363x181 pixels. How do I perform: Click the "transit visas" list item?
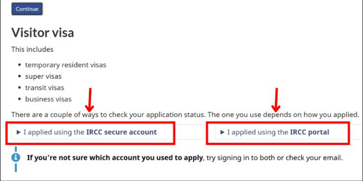point(44,88)
